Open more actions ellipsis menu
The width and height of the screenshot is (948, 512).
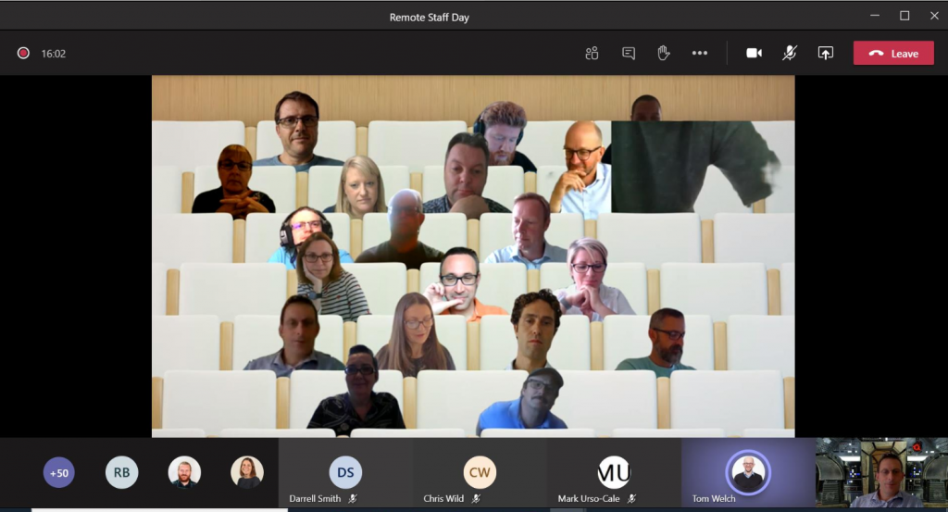700,53
